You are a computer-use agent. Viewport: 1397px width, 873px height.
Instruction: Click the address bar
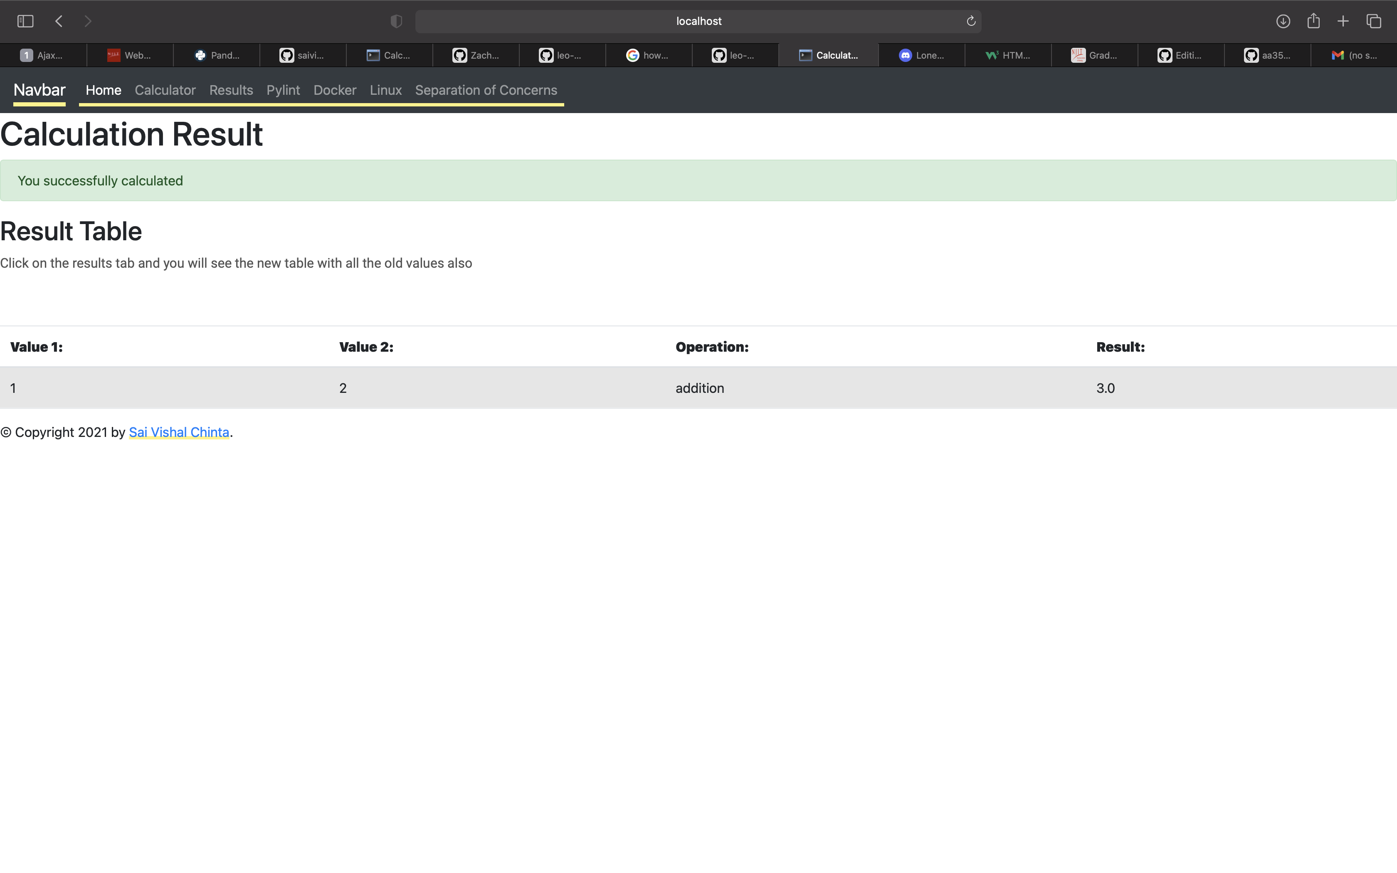pyautogui.click(x=698, y=21)
